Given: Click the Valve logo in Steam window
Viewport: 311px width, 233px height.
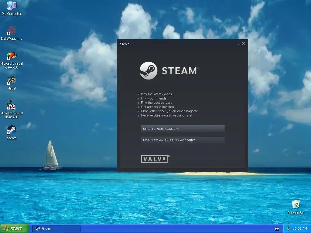Looking at the screenshot, I should click(x=155, y=159).
